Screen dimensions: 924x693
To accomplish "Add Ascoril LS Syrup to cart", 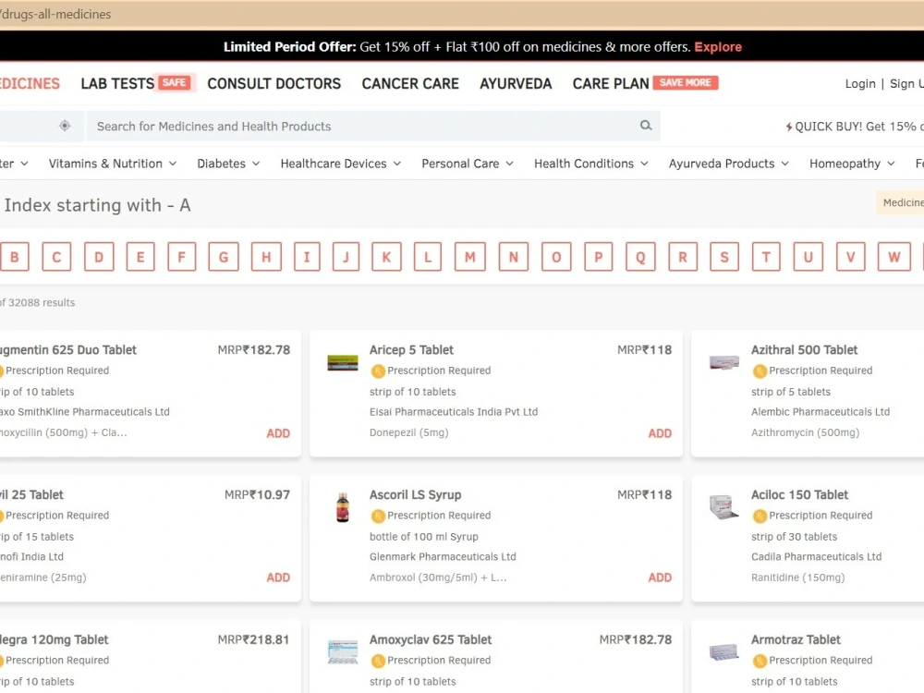I will pos(660,577).
